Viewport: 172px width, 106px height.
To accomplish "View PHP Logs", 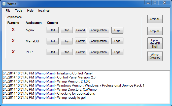I will pos(117,52).
